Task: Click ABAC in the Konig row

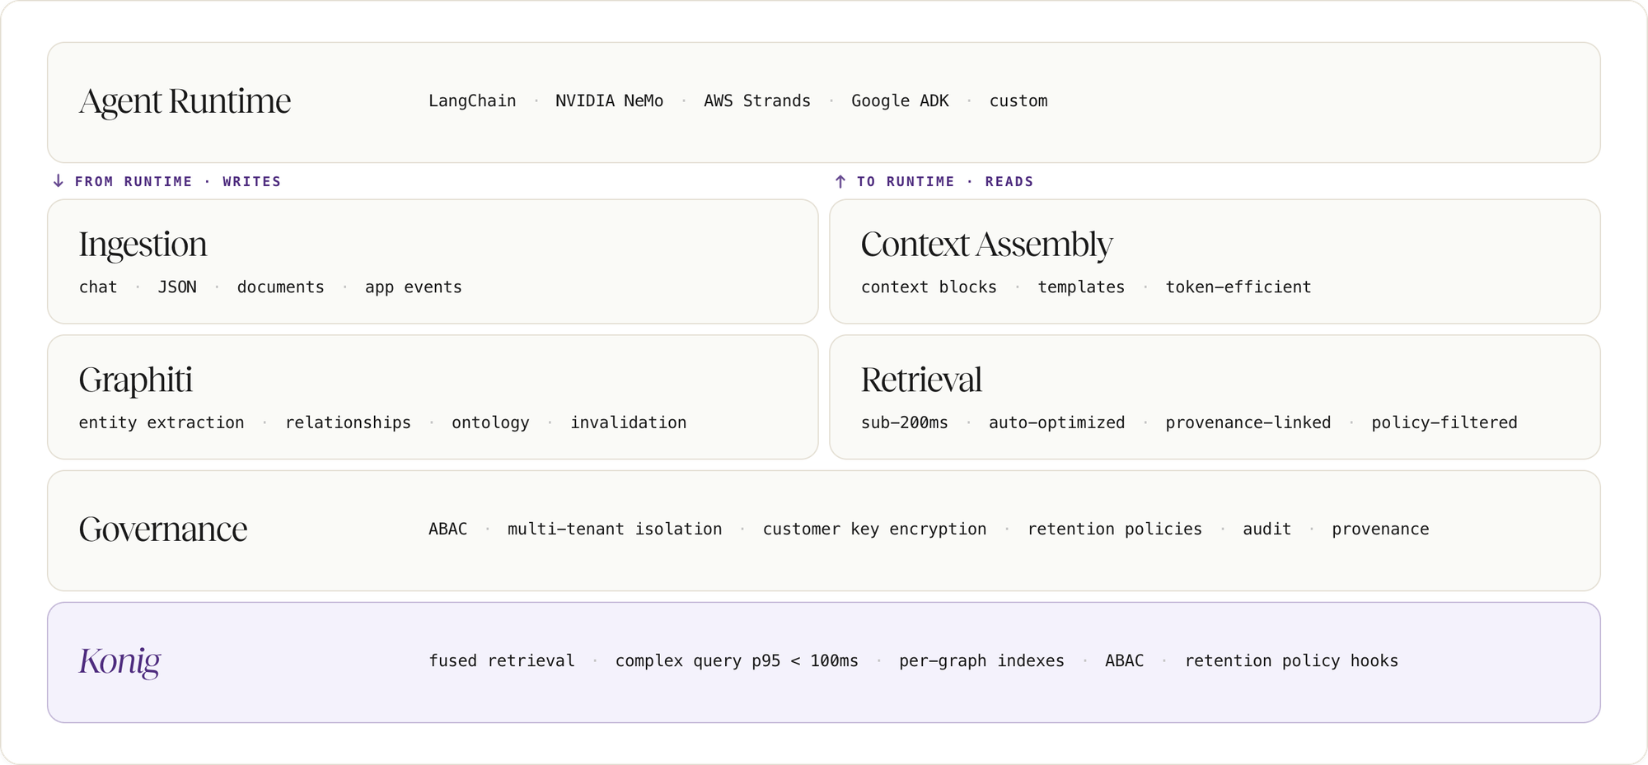Action: [x=1124, y=661]
